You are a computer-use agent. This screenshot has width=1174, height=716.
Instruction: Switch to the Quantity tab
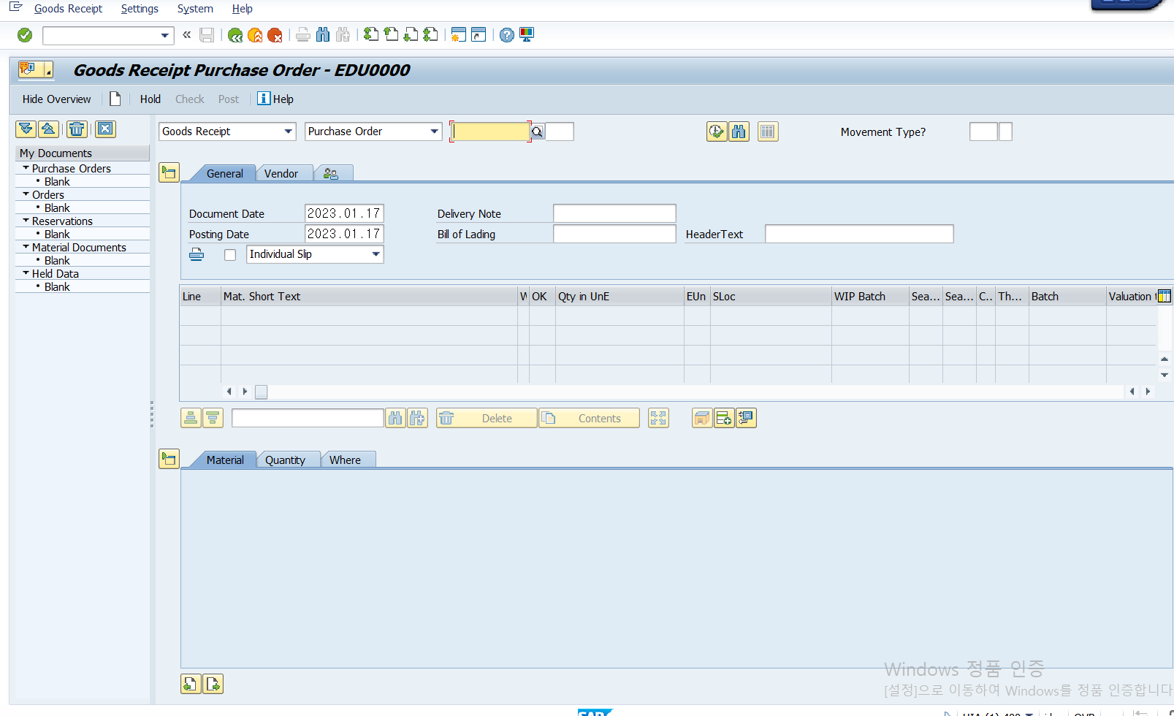285,460
